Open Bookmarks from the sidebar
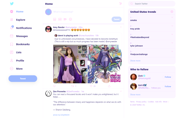 (x=23, y=44)
